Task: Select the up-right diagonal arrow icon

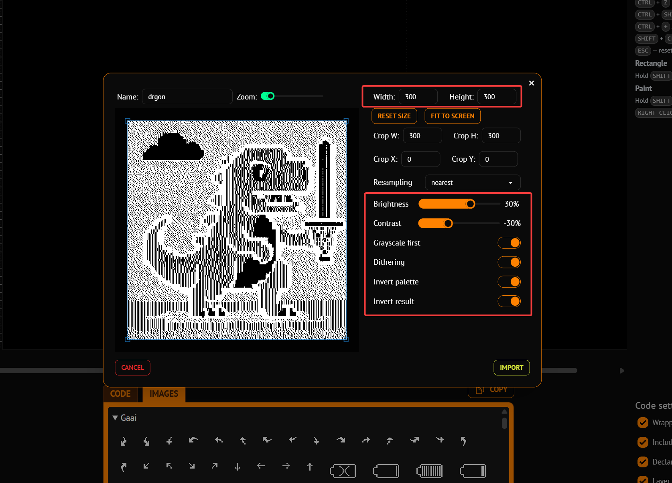Action: click(215, 466)
